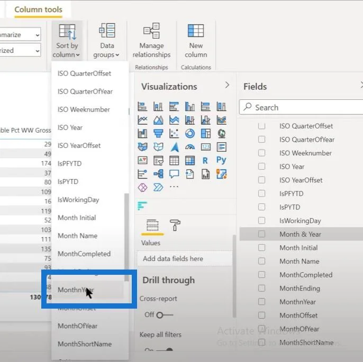The height and width of the screenshot is (362, 363).
Task: Select the Python (Py) visual
Action: [221, 160]
